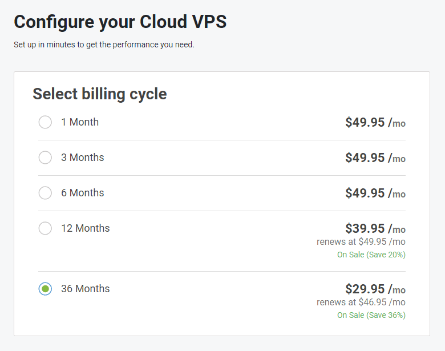Click the $39.95 per month price
445x351 pixels.
click(x=375, y=229)
